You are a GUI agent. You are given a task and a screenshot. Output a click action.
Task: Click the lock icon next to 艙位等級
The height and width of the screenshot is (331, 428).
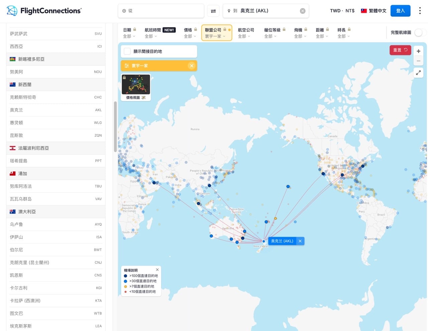pyautogui.click(x=284, y=29)
